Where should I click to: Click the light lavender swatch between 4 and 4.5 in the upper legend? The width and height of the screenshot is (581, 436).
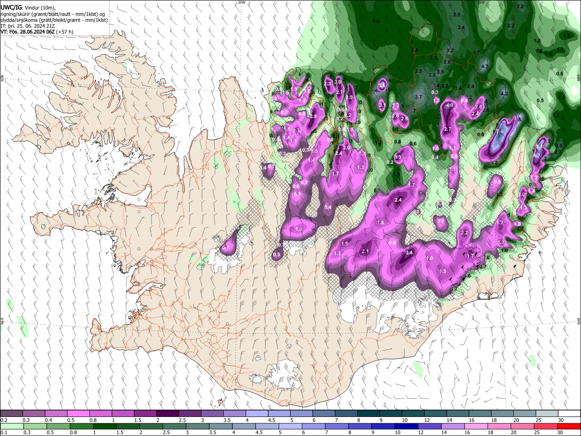coord(257,414)
